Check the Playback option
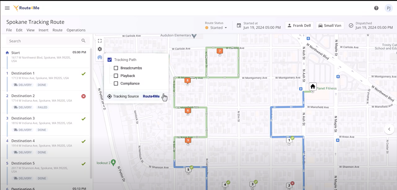The image size is (397, 190). 116,75
